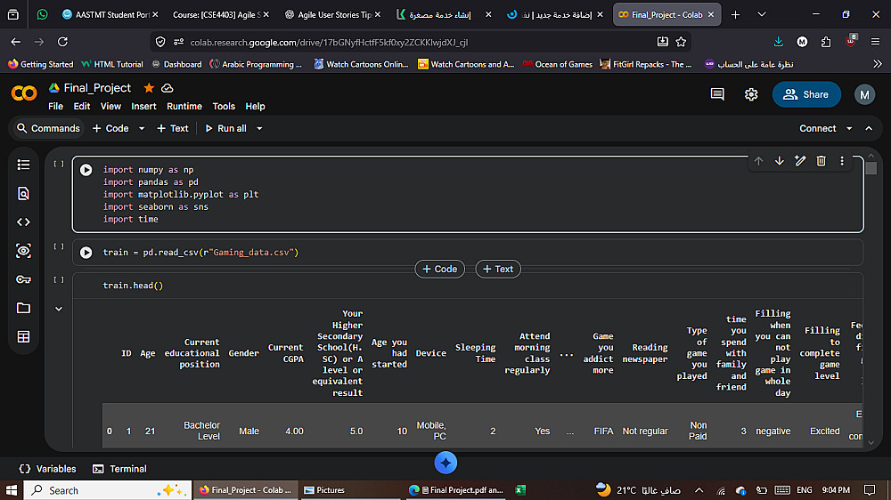Open the Runtime menu

click(x=184, y=106)
